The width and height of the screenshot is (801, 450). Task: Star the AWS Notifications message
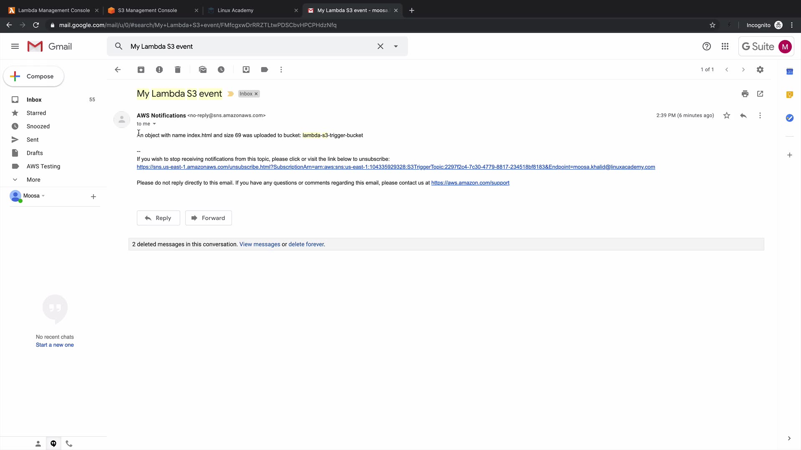tap(727, 115)
